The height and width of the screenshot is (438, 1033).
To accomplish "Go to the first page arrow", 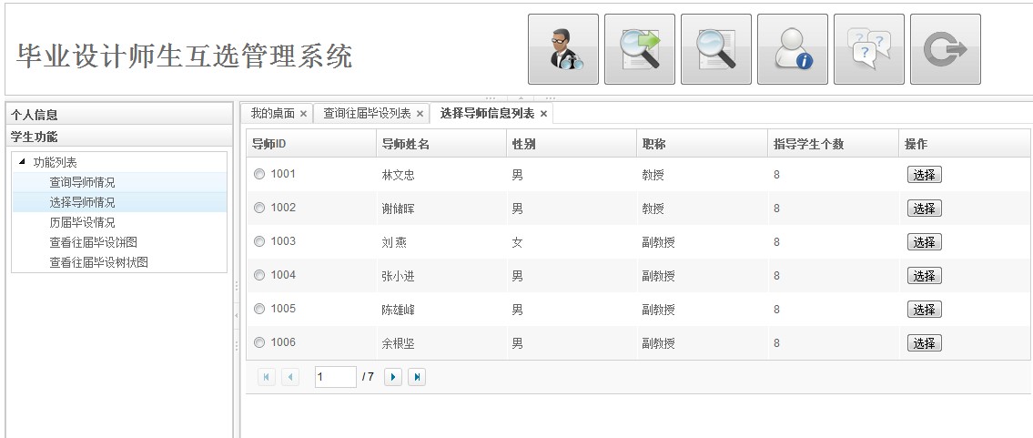I will coord(267,377).
